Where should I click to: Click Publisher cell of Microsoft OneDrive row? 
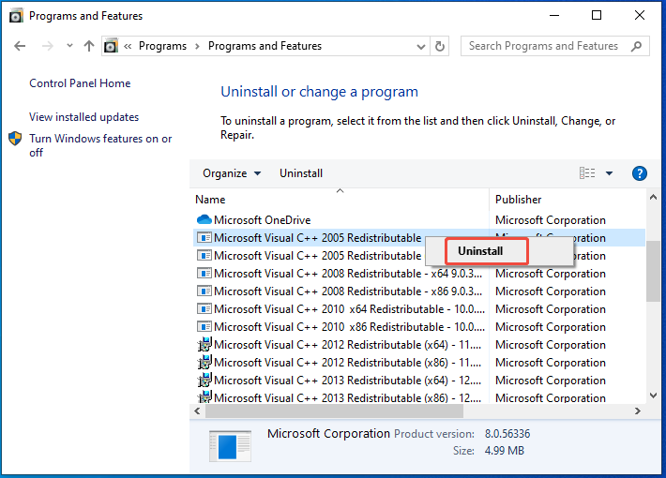tap(551, 220)
